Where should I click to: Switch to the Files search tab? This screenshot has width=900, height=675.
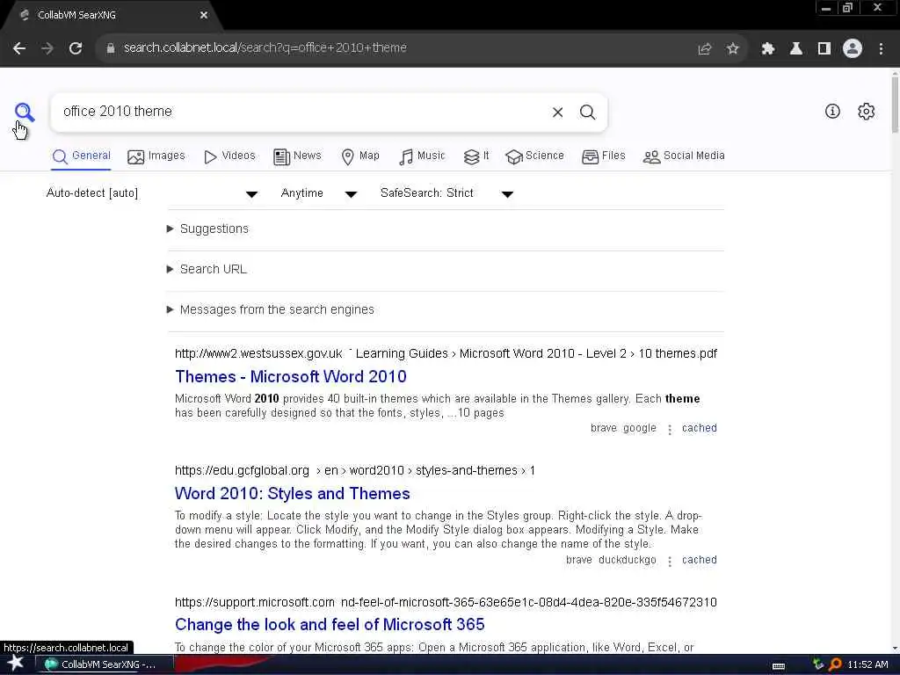pyautogui.click(x=603, y=156)
